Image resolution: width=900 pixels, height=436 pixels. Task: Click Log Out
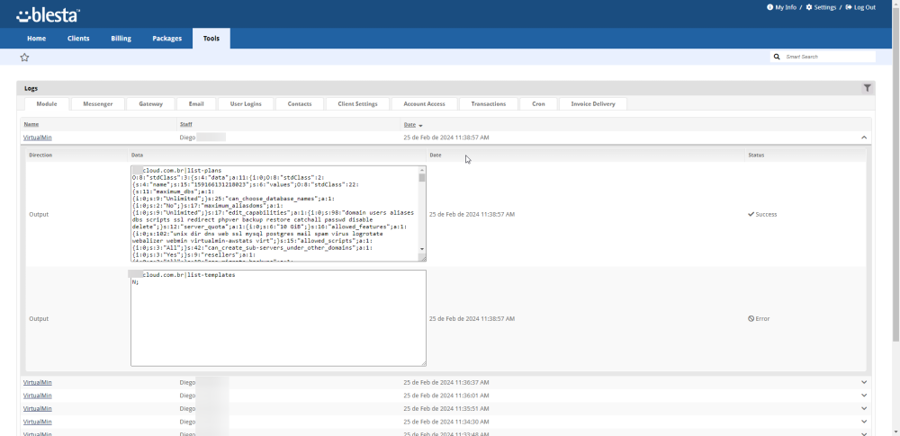click(x=860, y=7)
